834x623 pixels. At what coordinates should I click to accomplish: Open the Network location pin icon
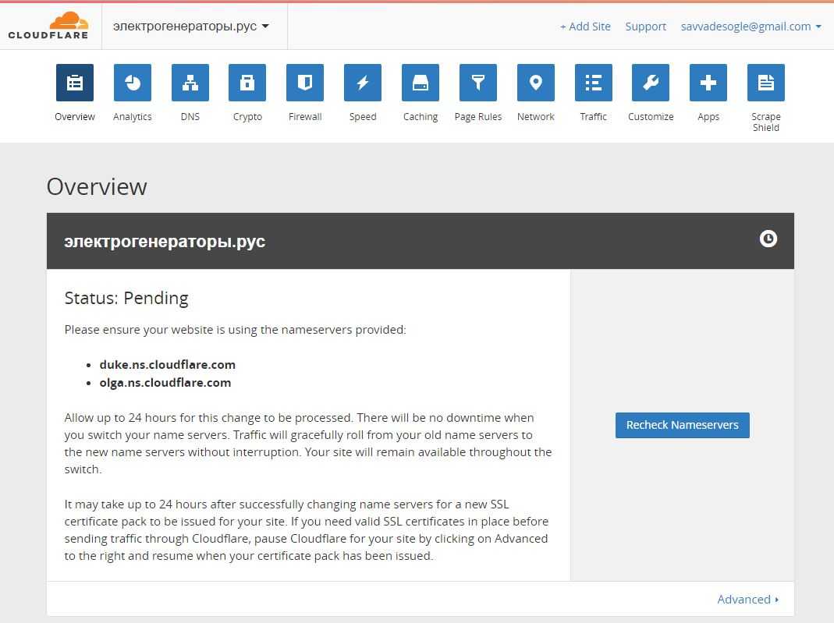(x=536, y=83)
